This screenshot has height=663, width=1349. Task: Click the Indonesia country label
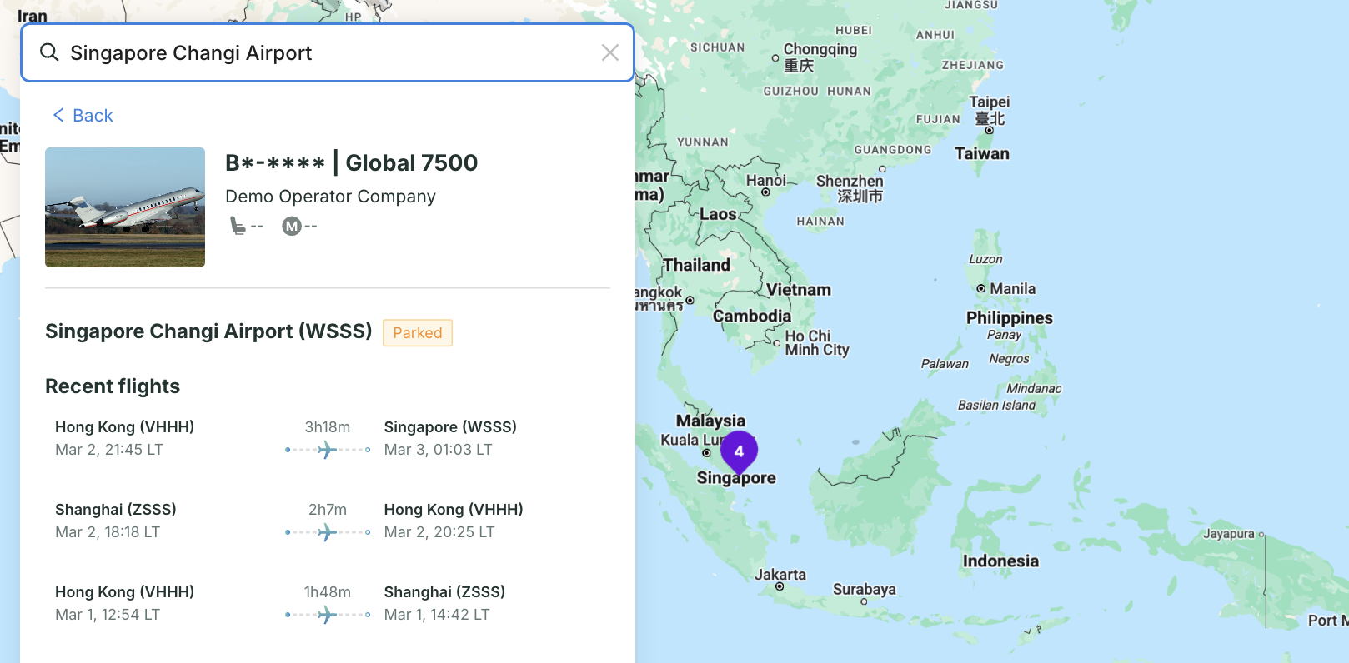click(1000, 561)
